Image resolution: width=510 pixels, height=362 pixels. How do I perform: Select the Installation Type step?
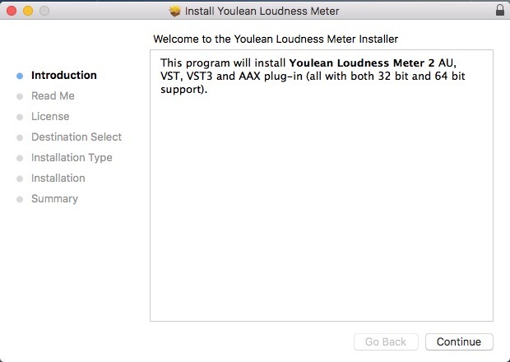click(72, 157)
